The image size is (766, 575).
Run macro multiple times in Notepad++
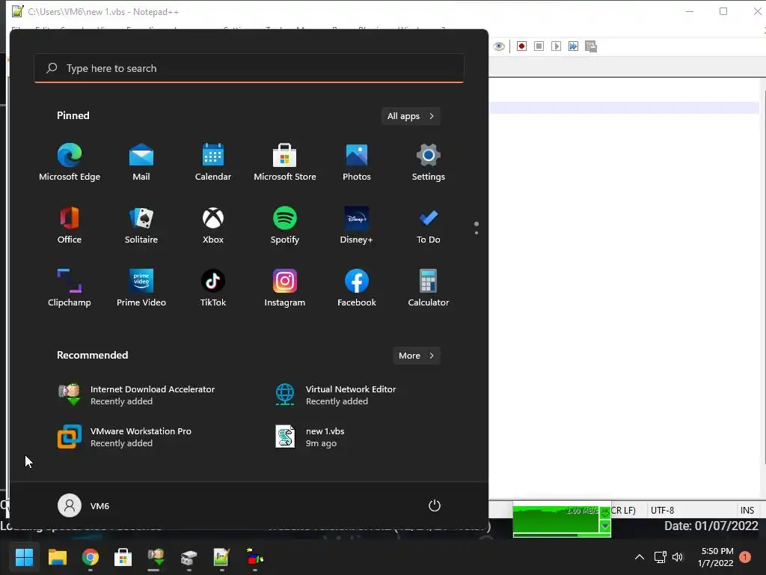573,46
